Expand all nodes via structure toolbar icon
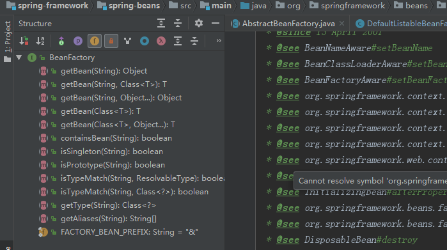 [x=178, y=41]
